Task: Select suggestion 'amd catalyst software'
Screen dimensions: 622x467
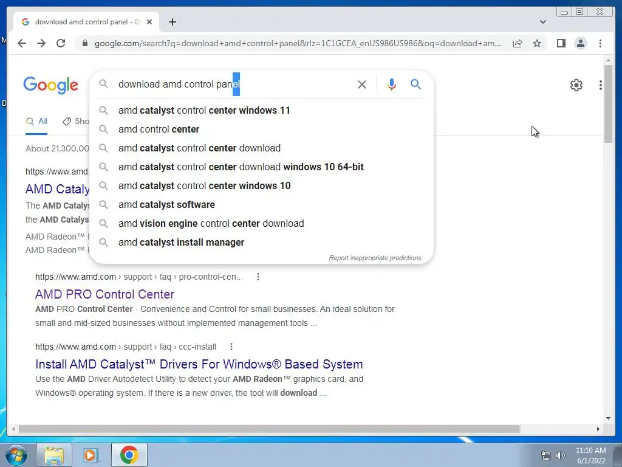Action: [x=262, y=204]
